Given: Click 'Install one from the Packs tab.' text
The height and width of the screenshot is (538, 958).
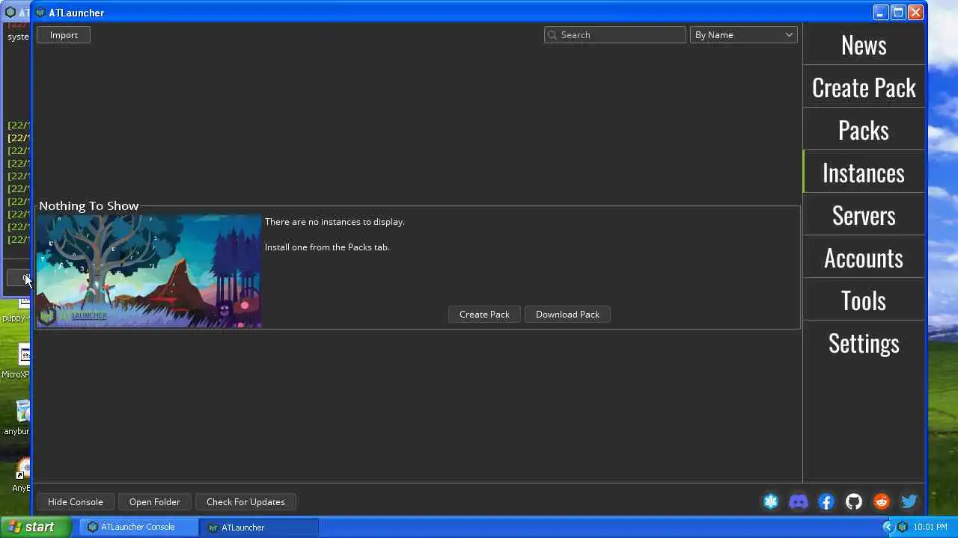Looking at the screenshot, I should 327,247.
